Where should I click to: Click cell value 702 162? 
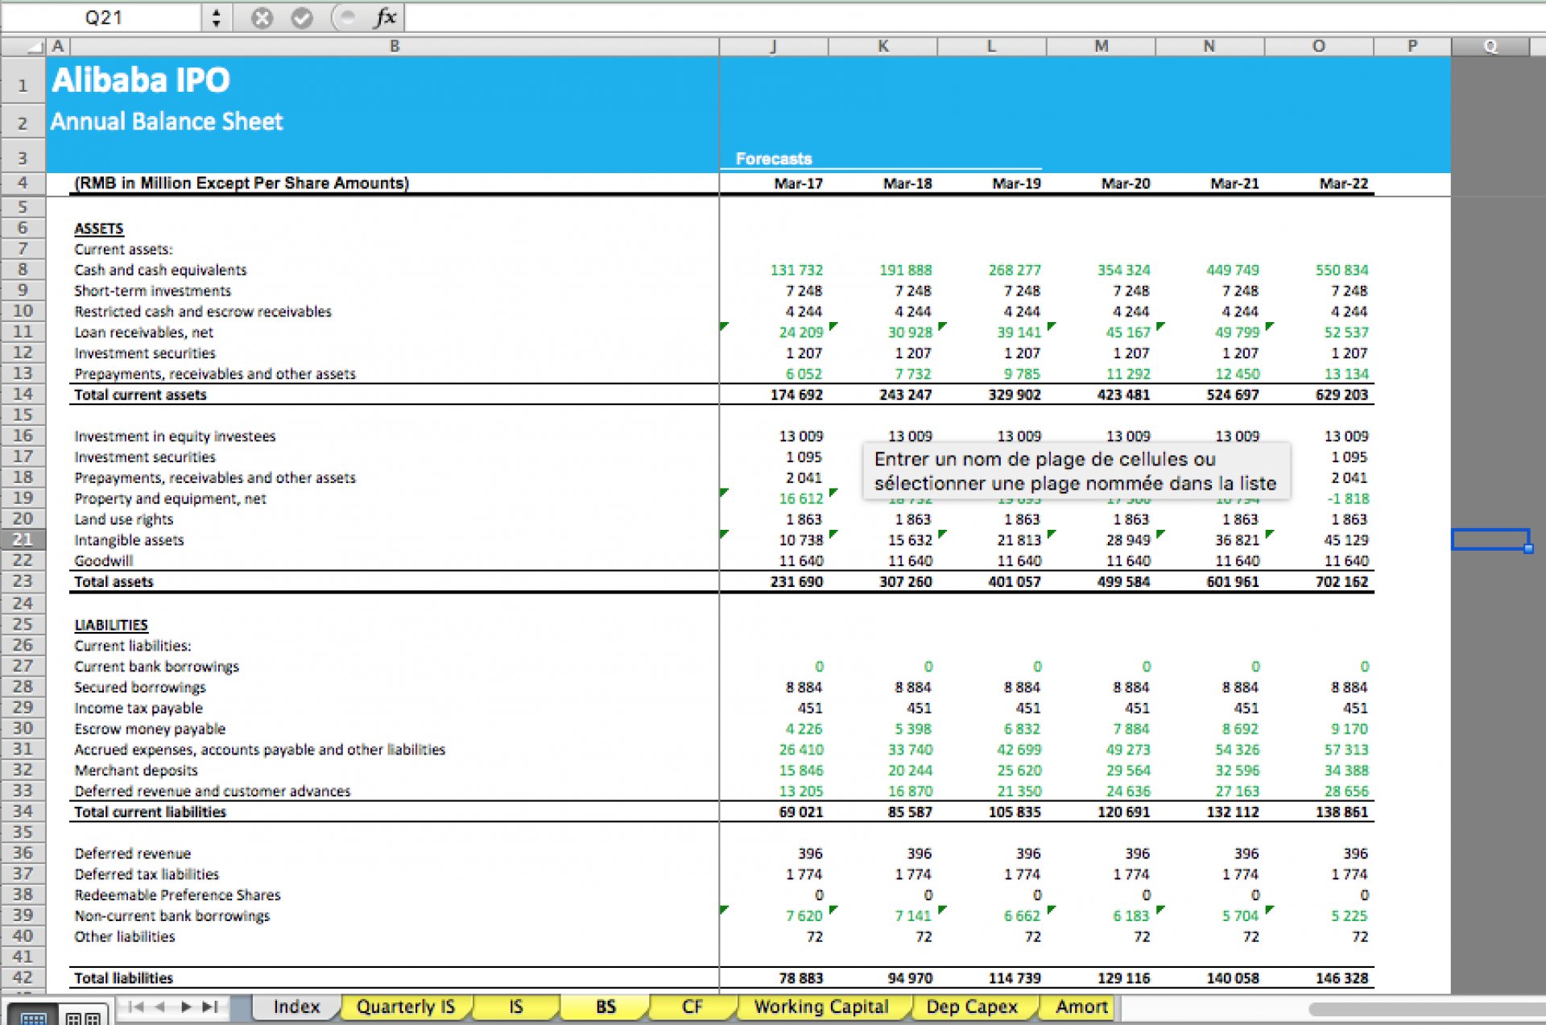[1341, 581]
